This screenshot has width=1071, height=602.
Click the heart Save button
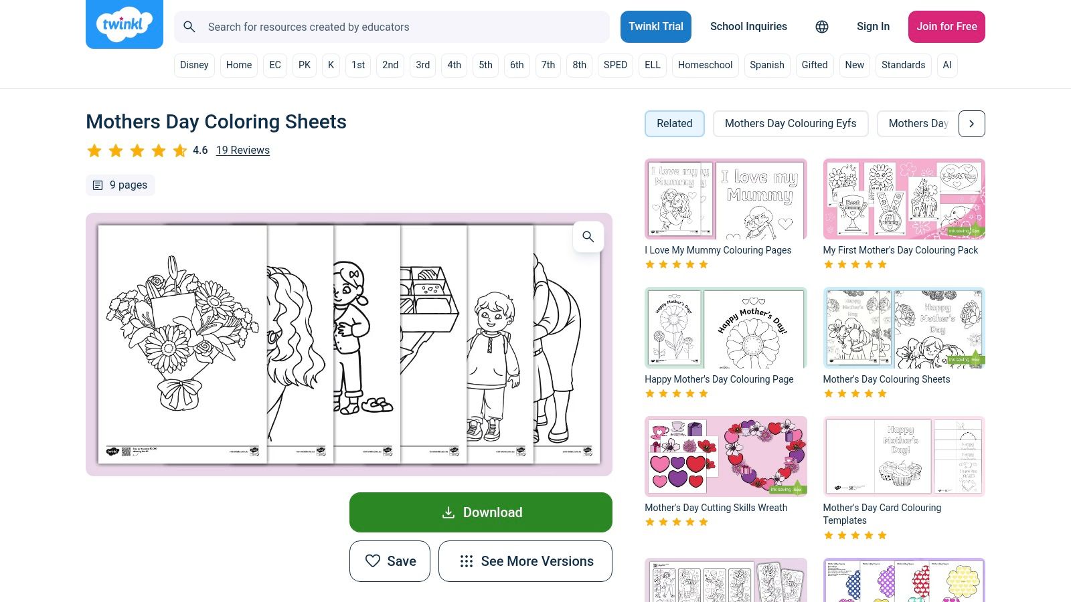(x=390, y=561)
